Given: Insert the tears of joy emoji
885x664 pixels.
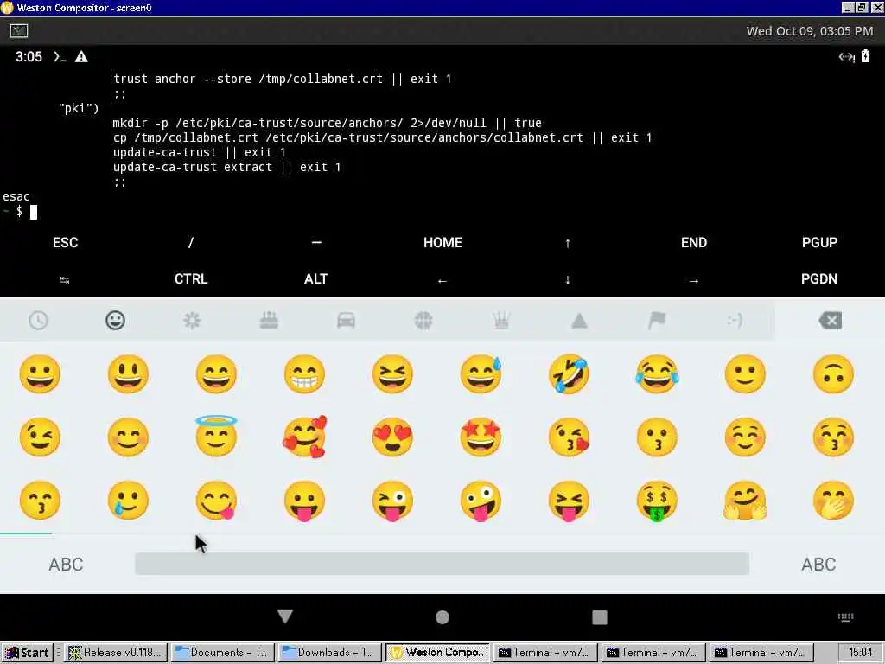Looking at the screenshot, I should click(657, 373).
